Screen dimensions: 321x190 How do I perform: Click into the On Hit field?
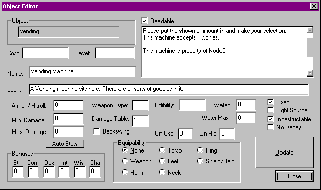227,134
